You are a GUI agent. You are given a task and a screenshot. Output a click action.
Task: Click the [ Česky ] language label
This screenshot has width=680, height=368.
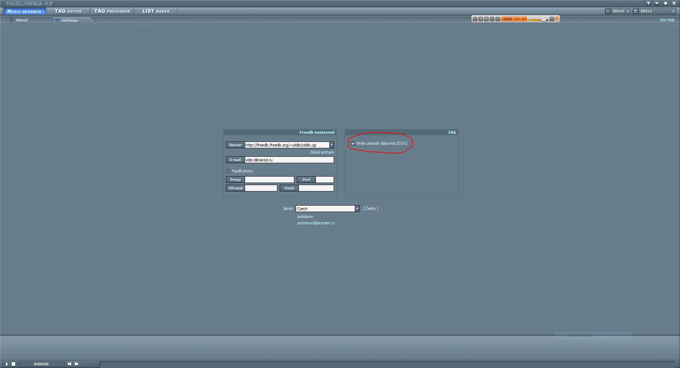[x=371, y=208]
